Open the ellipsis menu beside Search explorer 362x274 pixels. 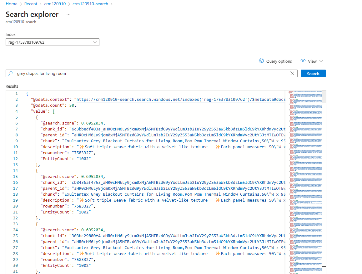(68, 14)
